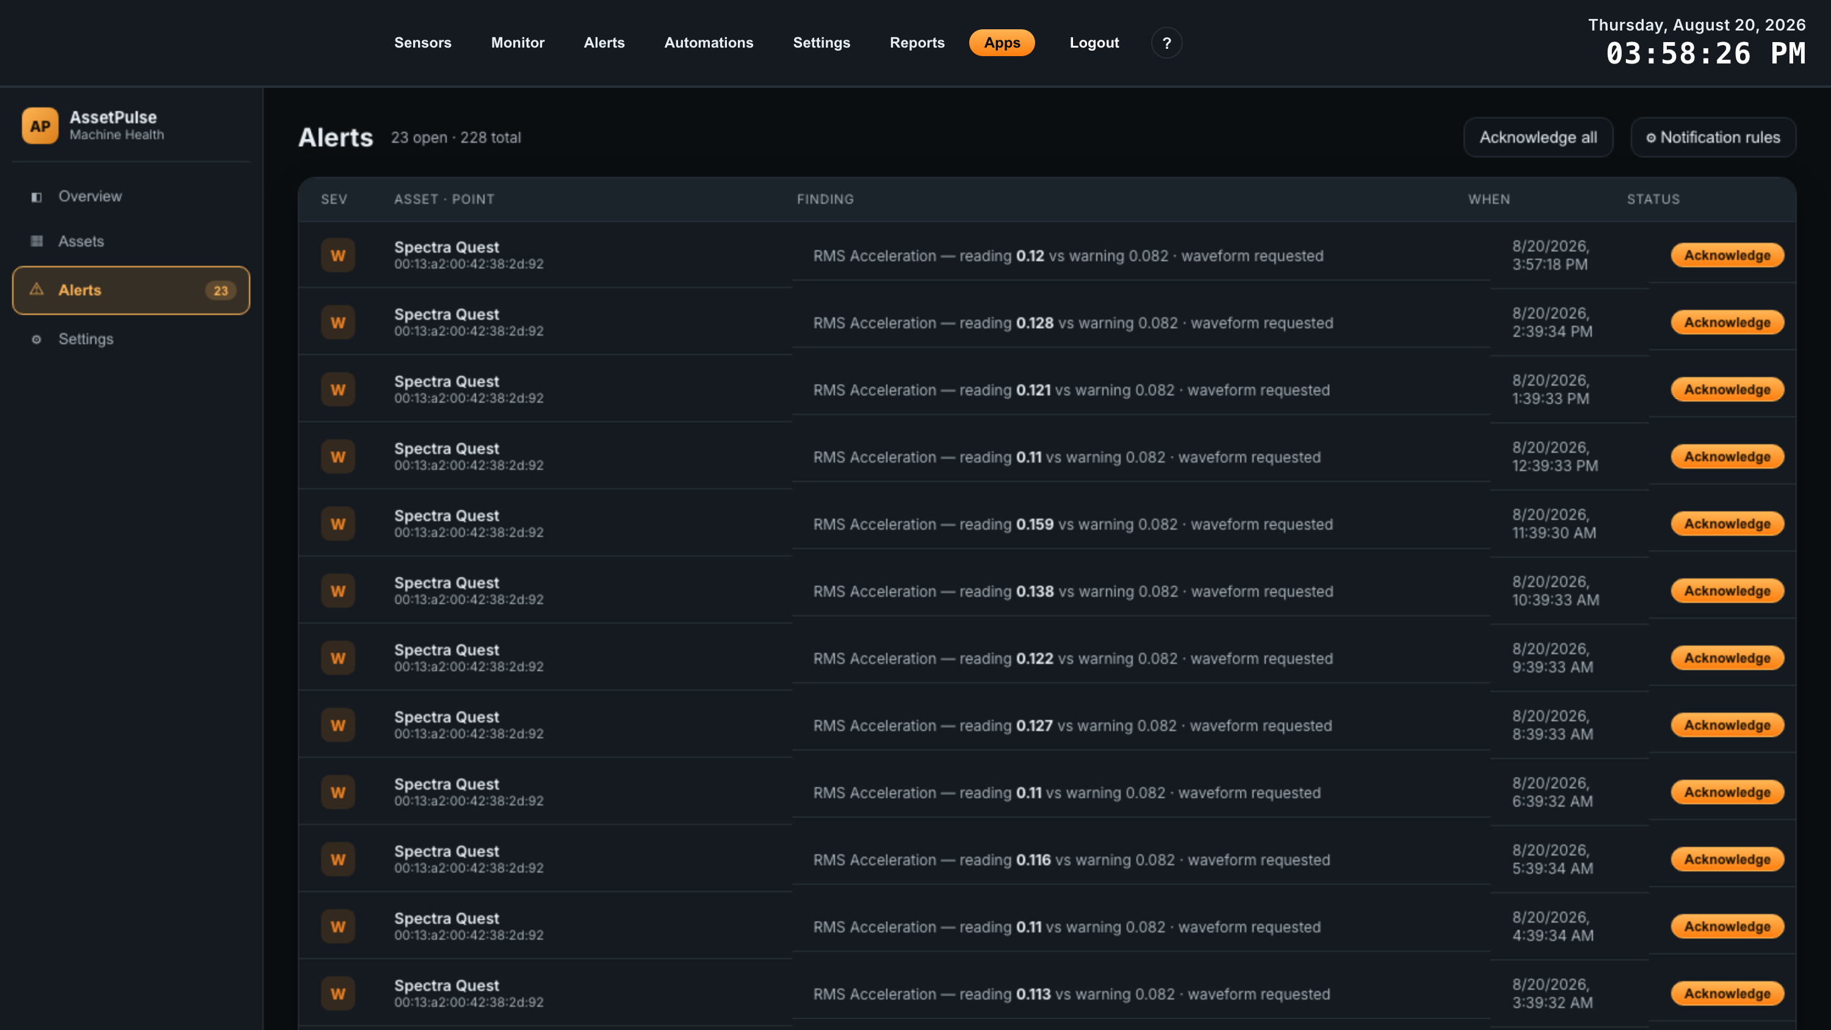Acknowledge the 9:39:33 AM alert
Screen dimensions: 1831x1030
(x=1727, y=658)
